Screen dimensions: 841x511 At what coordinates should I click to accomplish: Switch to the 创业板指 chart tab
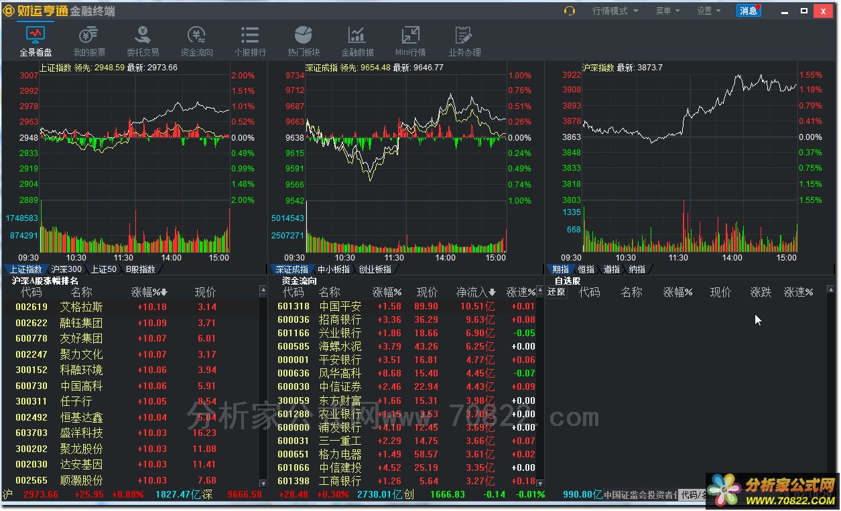[375, 269]
